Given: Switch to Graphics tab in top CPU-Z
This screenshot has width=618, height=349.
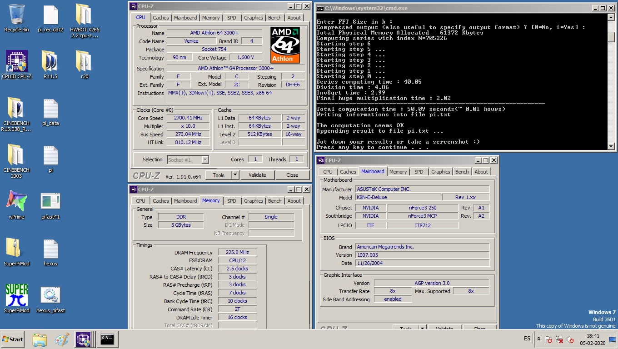Looking at the screenshot, I should pos(253,18).
